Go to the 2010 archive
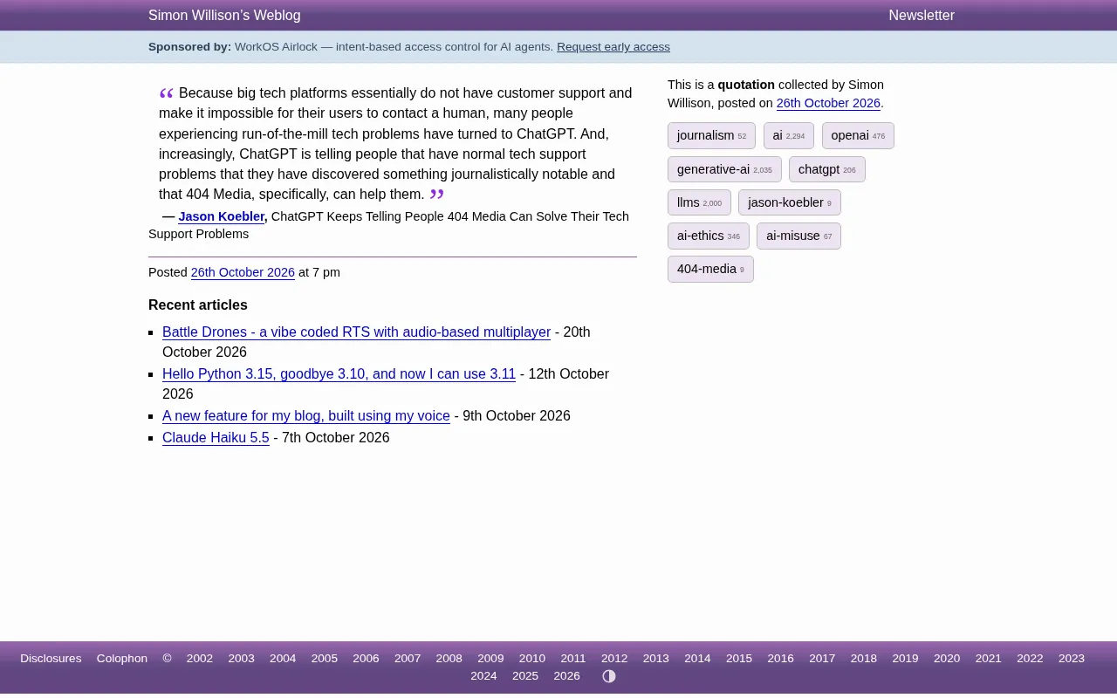 [x=532, y=659]
